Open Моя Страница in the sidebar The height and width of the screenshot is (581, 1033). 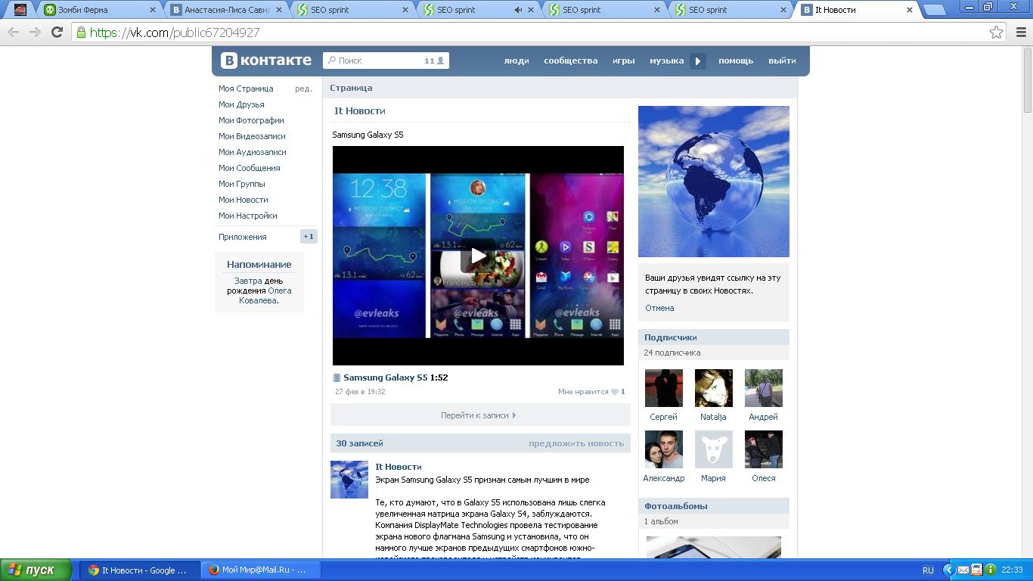pyautogui.click(x=246, y=89)
